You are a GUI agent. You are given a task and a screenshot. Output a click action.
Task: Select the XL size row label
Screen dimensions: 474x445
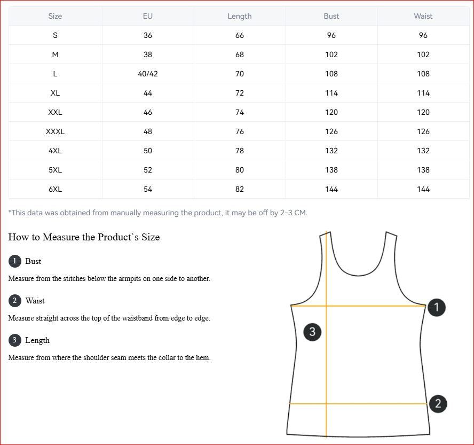[56, 93]
